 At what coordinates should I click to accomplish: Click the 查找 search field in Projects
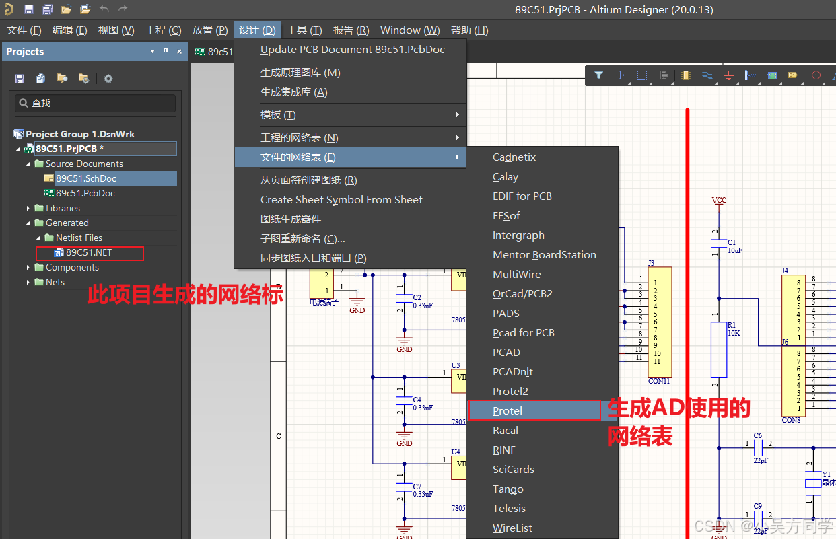point(95,103)
